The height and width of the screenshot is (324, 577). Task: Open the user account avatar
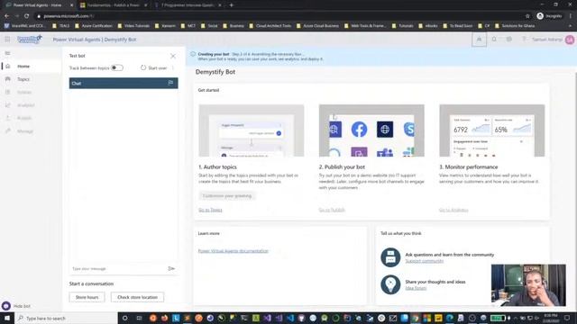click(570, 40)
